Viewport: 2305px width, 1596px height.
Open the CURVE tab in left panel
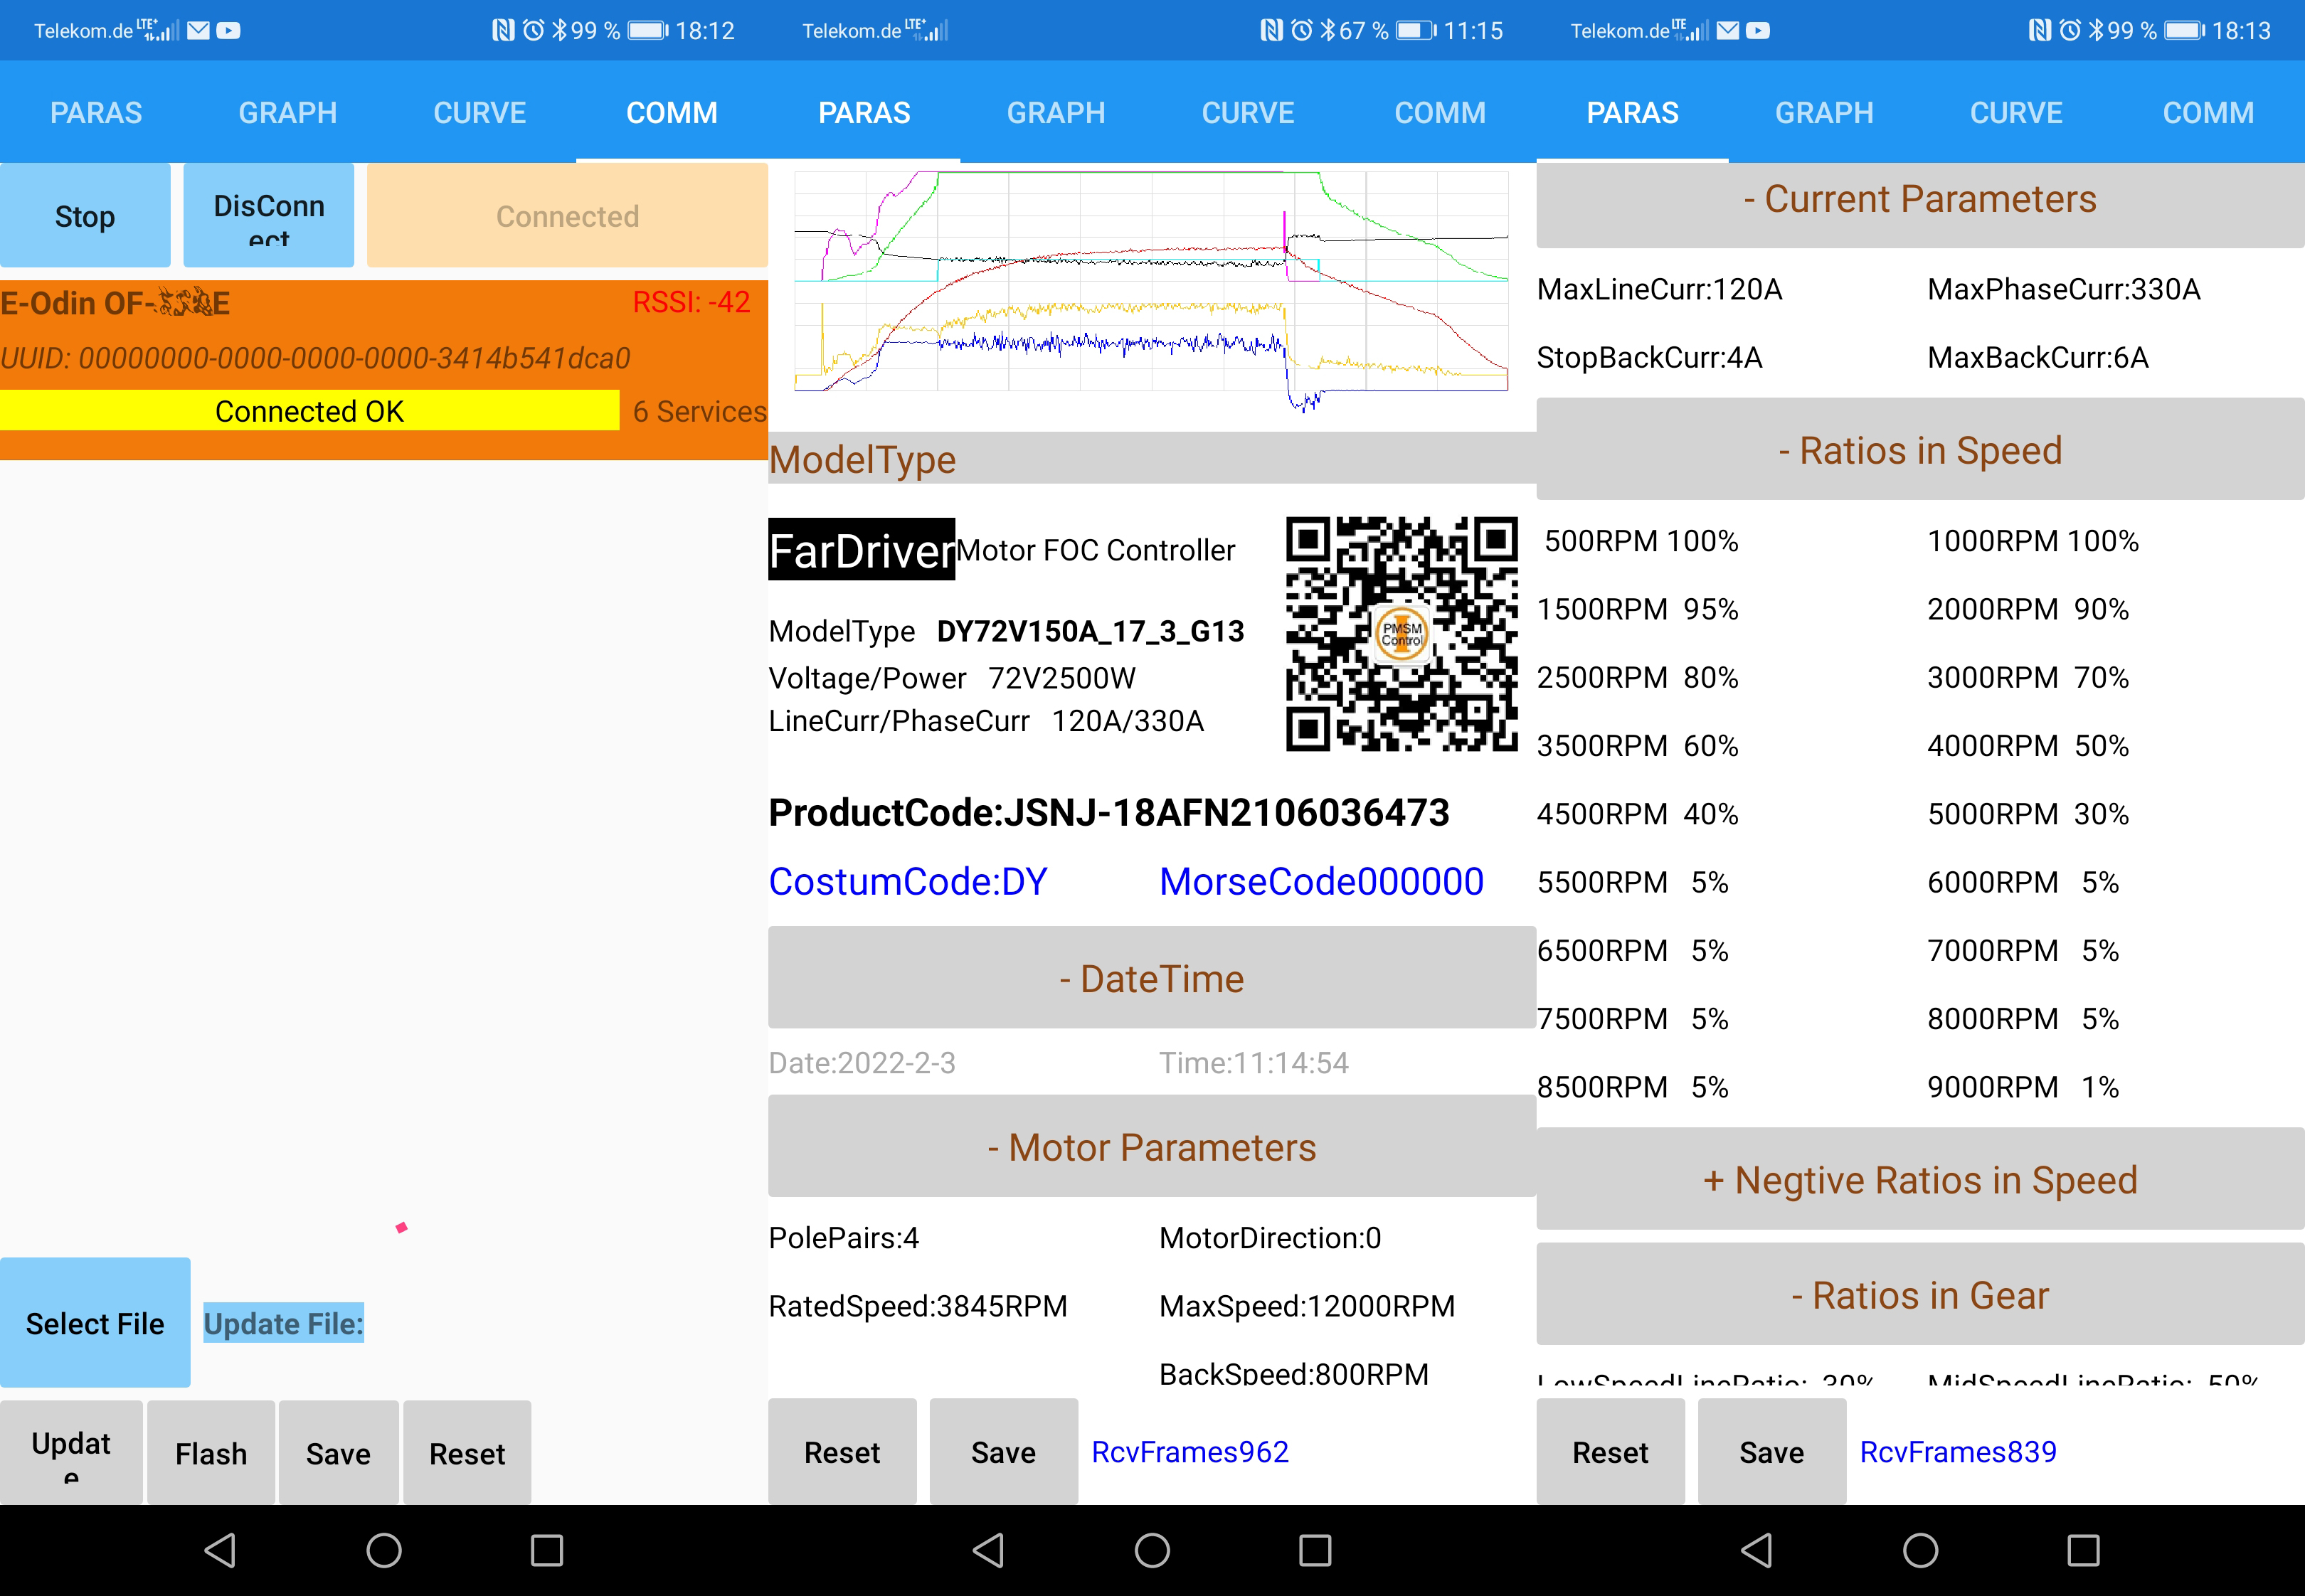(x=479, y=113)
